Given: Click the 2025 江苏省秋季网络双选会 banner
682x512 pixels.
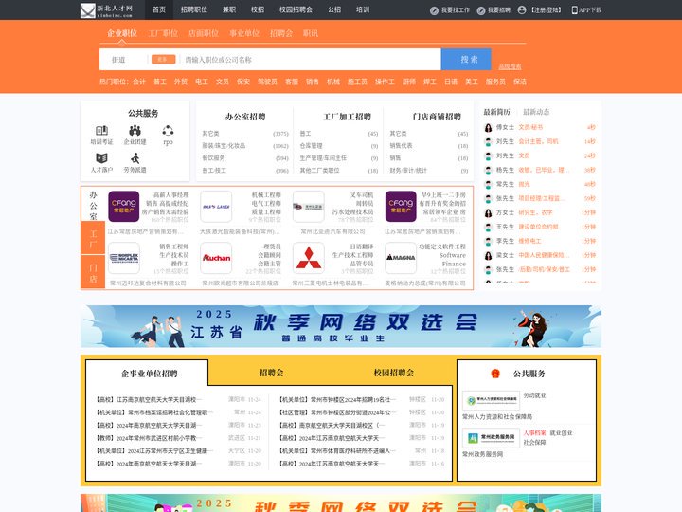Looking at the screenshot, I should 341,326.
